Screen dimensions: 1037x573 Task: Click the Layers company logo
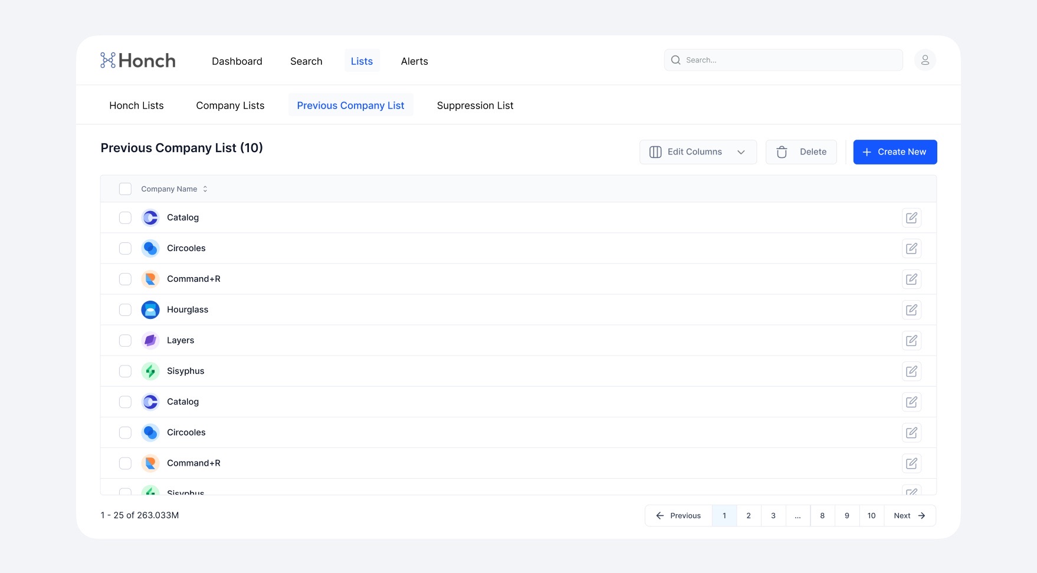click(150, 340)
